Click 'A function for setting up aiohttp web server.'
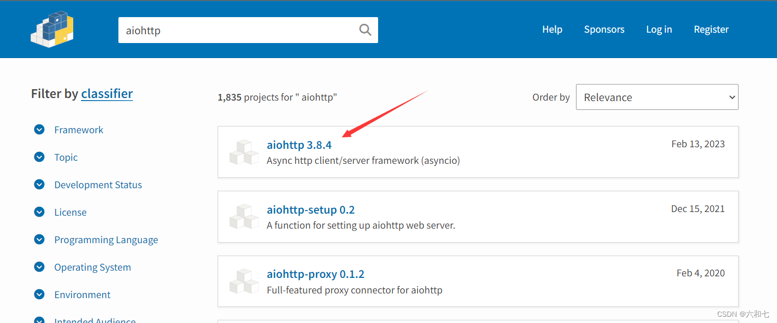The image size is (777, 323). pyautogui.click(x=361, y=225)
